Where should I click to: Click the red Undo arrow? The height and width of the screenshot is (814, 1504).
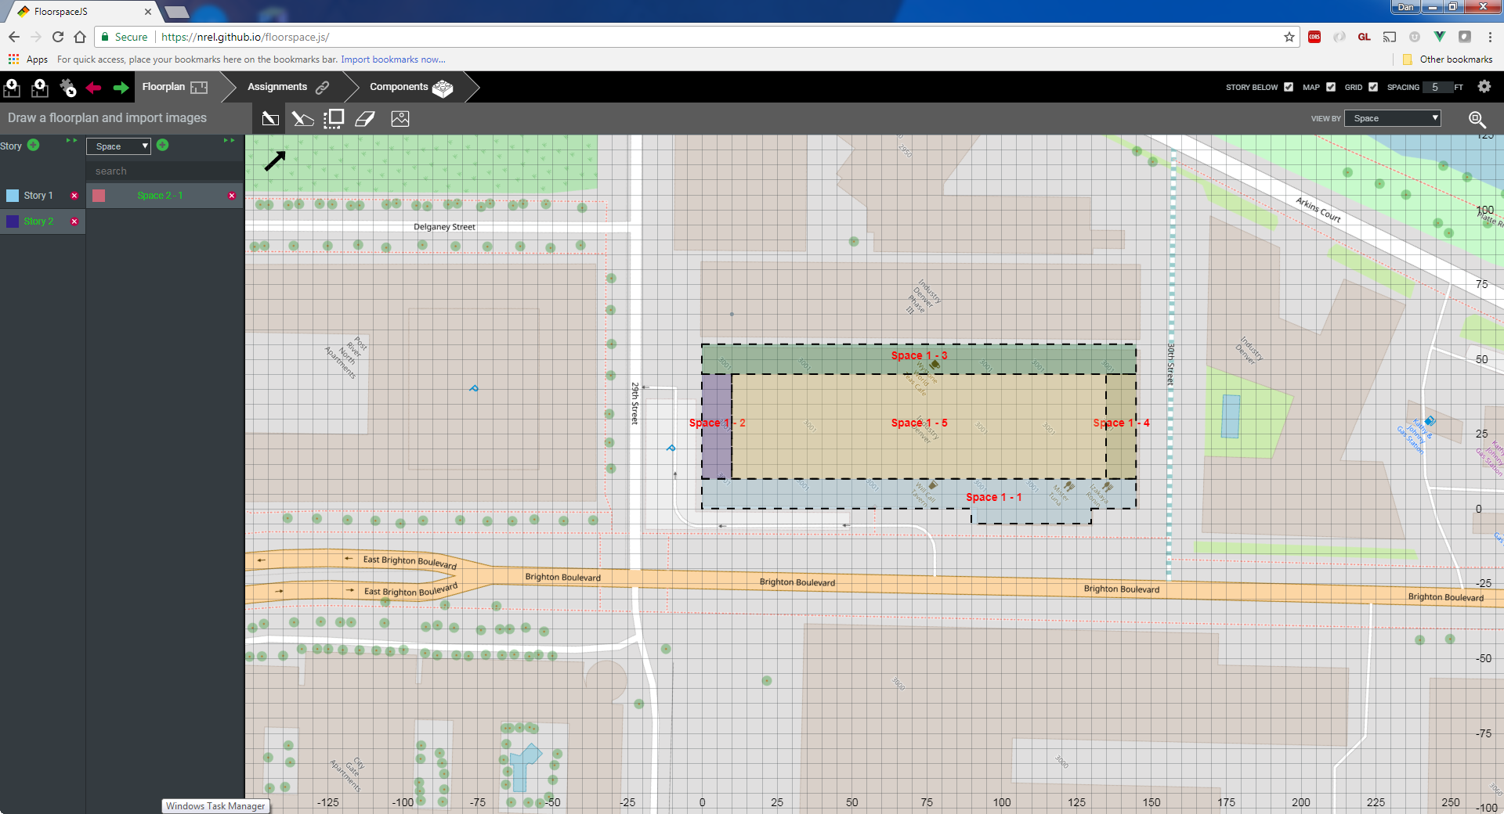pyautogui.click(x=94, y=88)
